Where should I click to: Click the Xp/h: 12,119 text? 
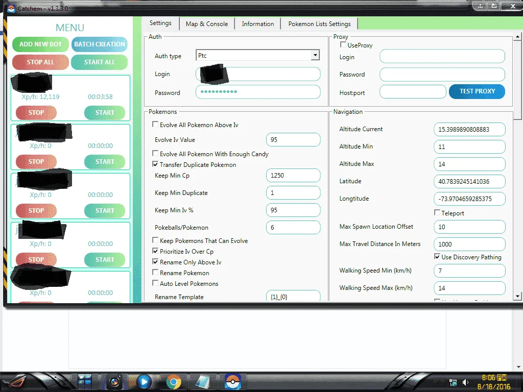[x=40, y=96]
